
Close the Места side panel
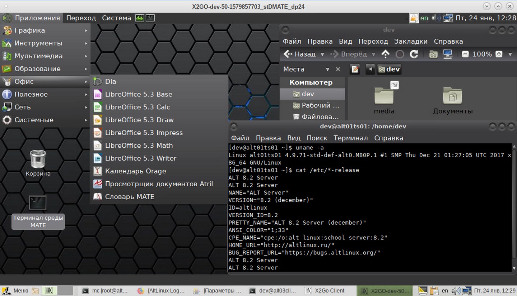(x=338, y=69)
